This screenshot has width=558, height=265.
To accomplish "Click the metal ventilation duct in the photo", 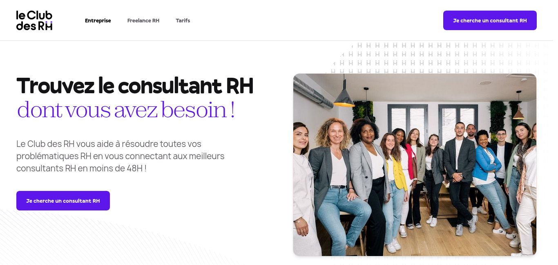I will [313, 92].
